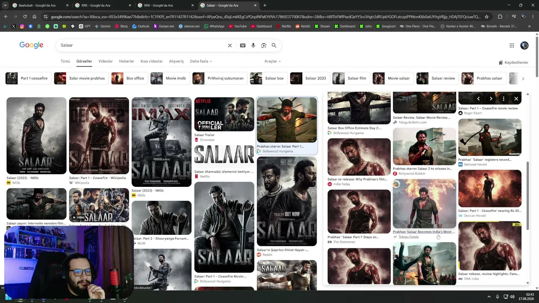Reload the current page

click(x=25, y=17)
